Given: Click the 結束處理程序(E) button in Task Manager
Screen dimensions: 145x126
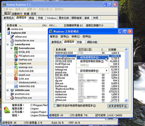Looking at the screenshot, I should [118, 106].
